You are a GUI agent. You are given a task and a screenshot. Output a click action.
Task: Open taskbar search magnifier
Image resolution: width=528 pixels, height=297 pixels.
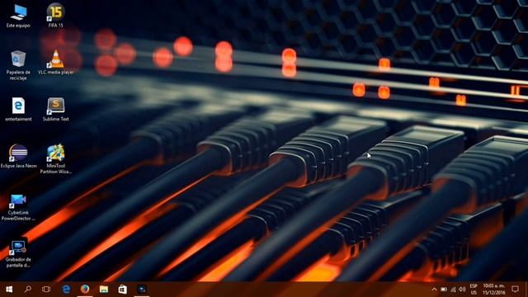(x=28, y=290)
